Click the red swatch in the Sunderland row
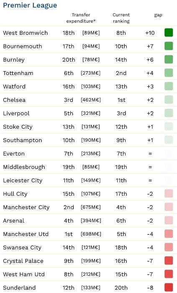This screenshot has height=293, width=177. (x=169, y=288)
